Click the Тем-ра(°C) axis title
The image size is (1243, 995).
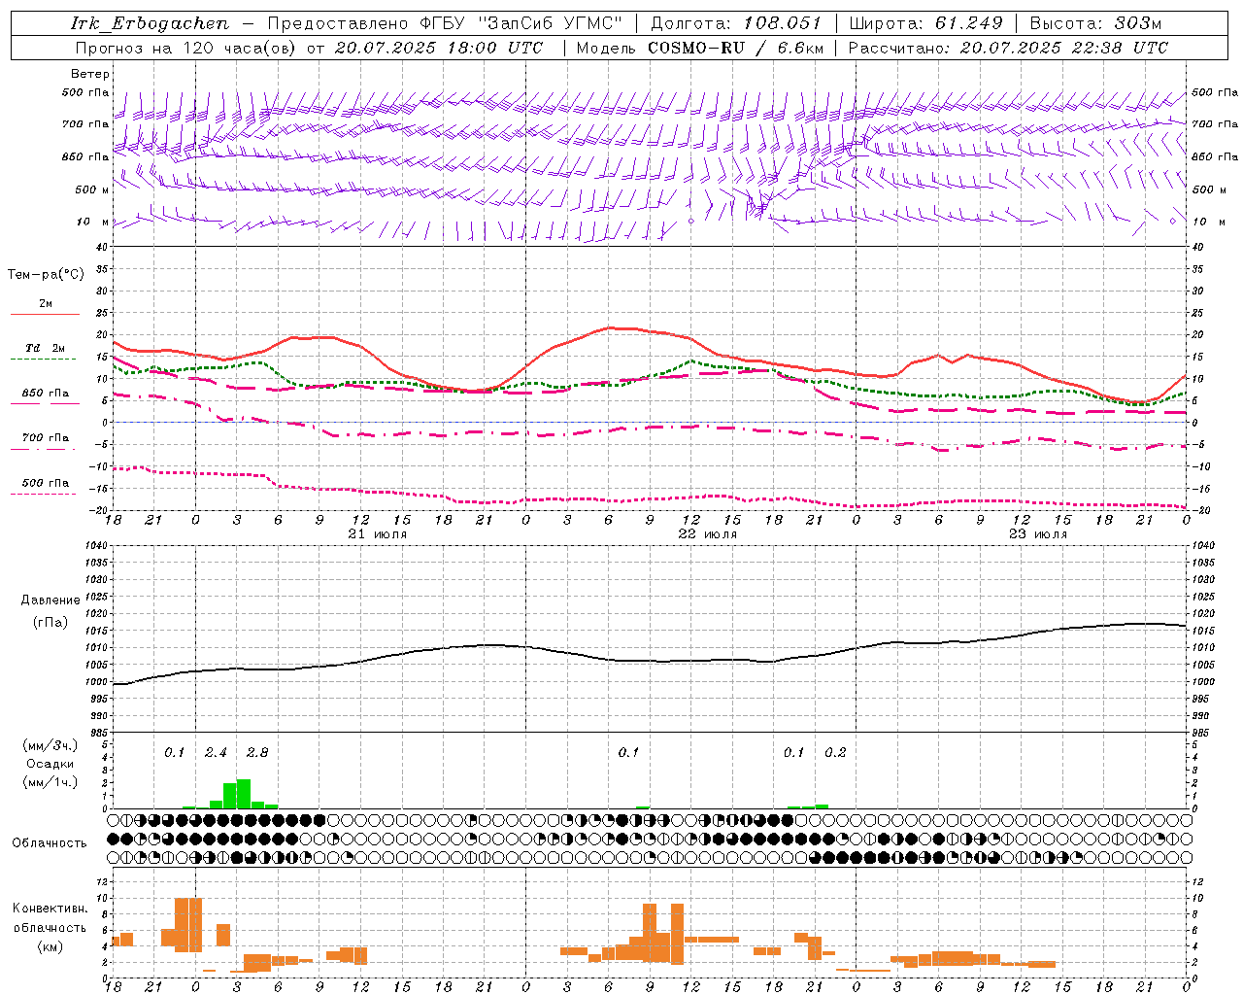(x=46, y=275)
